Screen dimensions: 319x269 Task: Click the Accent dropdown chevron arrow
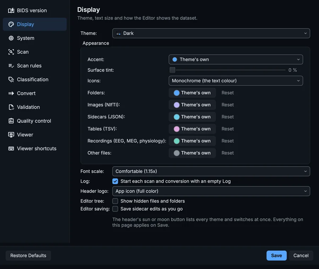coord(298,59)
